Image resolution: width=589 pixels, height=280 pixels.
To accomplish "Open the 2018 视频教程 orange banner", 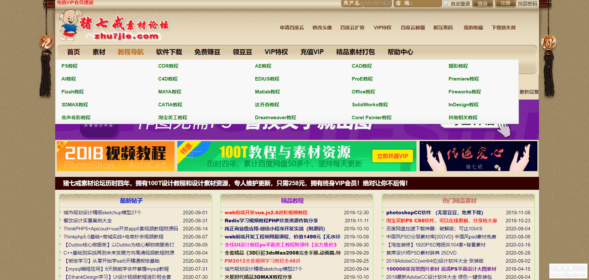I will pos(115,156).
